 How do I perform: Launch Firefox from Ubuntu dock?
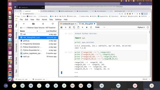pos(10,9)
